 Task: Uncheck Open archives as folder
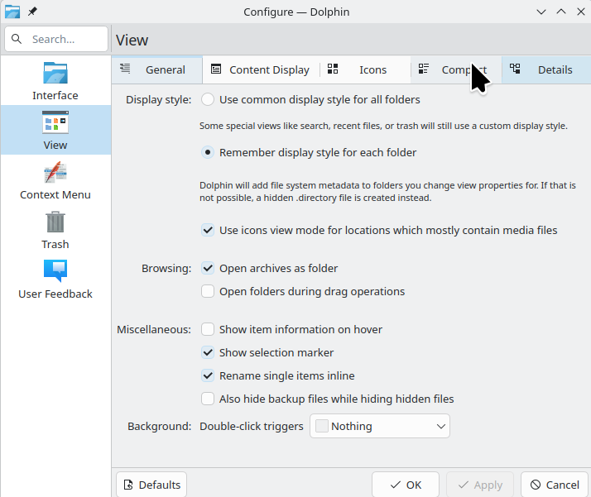click(208, 268)
